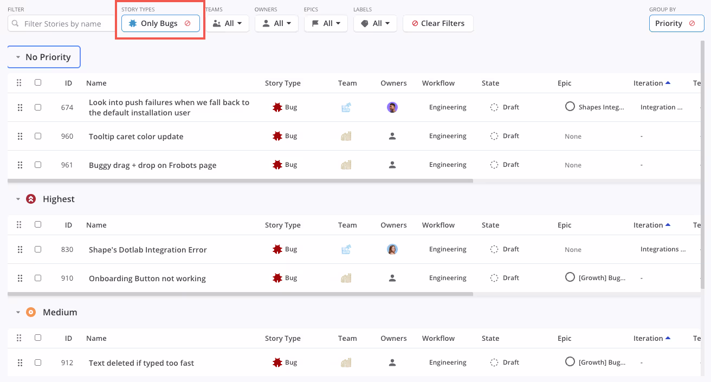
Task: Sort No Priority table by Iteration
Action: (x=651, y=83)
